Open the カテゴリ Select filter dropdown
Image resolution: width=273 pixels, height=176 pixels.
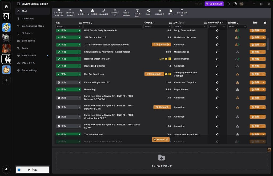point(190,26)
